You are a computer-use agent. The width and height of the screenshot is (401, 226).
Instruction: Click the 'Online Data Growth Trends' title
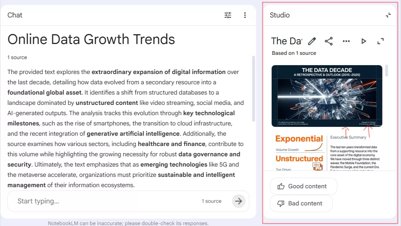tap(91, 39)
